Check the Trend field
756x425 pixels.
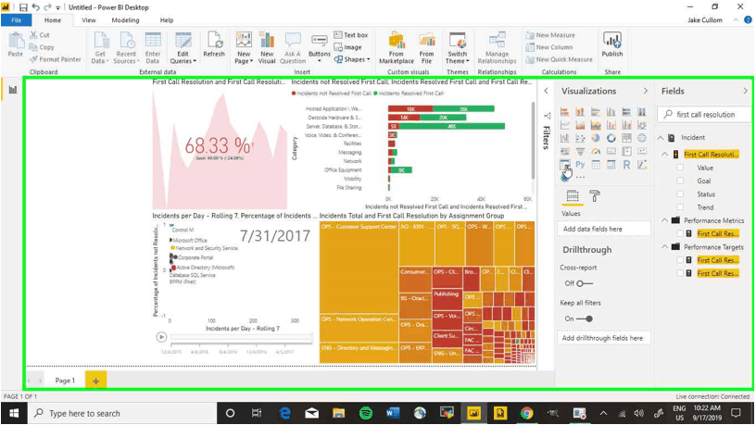(680, 207)
